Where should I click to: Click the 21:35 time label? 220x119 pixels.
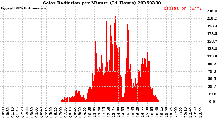(181, 113)
